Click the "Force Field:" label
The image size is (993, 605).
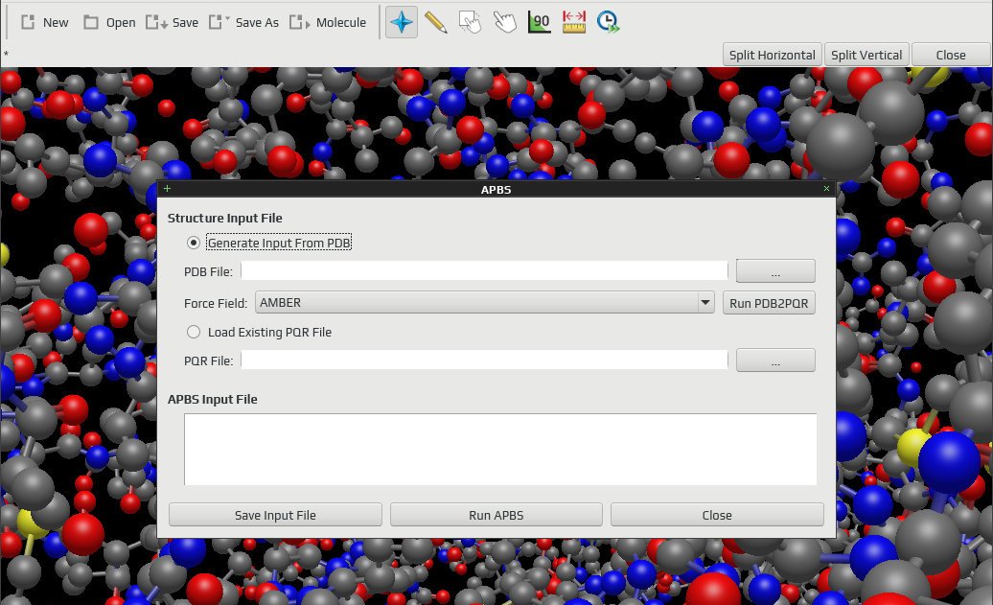[x=216, y=303]
